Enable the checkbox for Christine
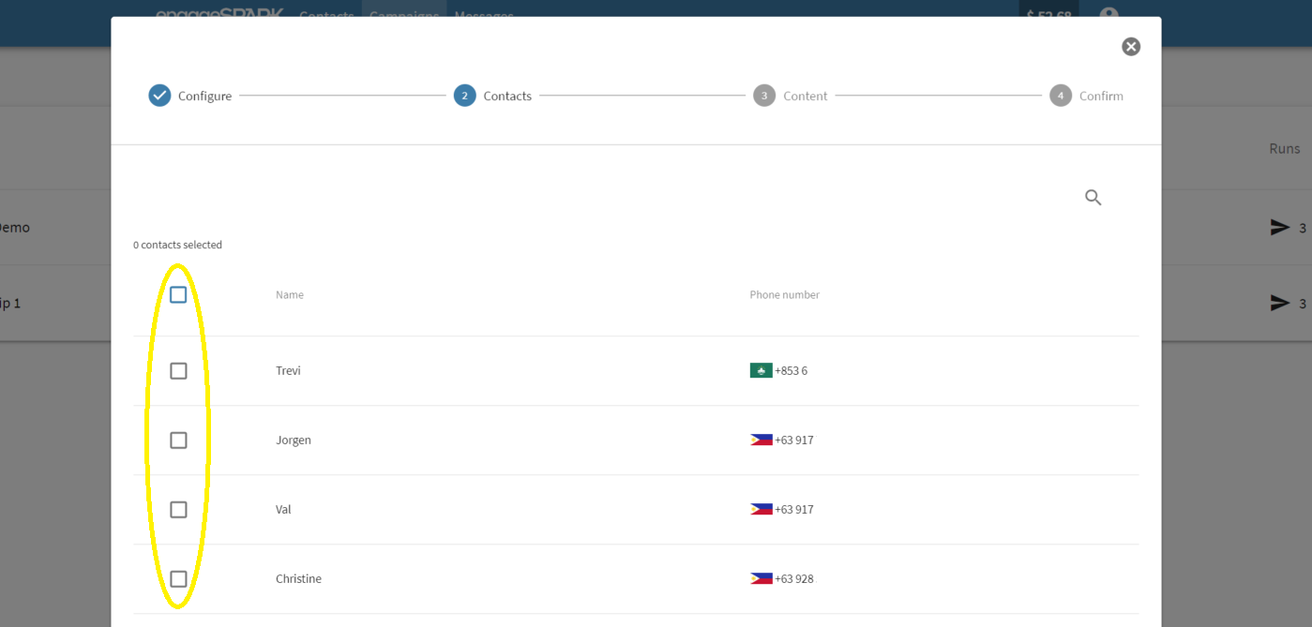Viewport: 1312px width, 627px height. [178, 579]
